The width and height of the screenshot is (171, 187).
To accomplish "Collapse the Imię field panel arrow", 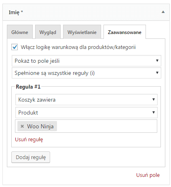I will click(163, 12).
